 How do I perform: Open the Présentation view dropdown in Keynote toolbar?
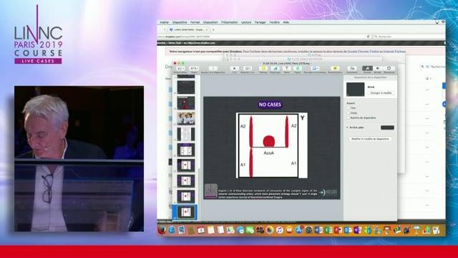[x=180, y=69]
